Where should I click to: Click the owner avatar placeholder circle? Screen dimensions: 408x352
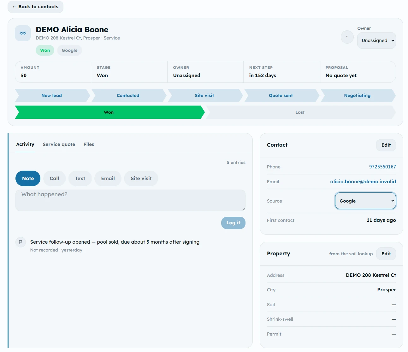point(347,37)
